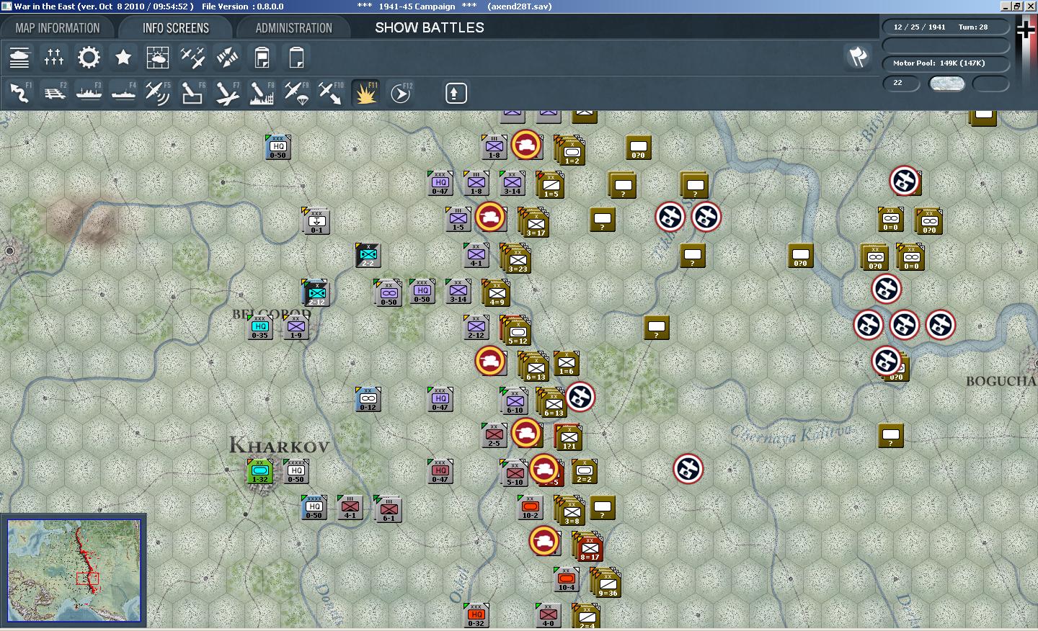
Task: Select the Soviet 1=2 stack
Action: [x=571, y=151]
